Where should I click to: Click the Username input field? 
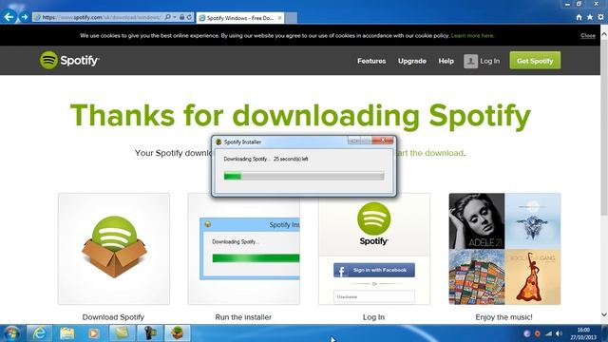coord(374,296)
